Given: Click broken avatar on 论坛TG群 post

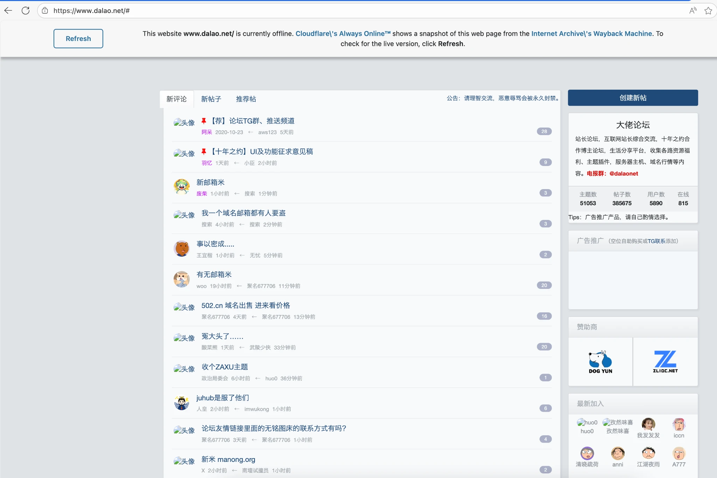Looking at the screenshot, I should click(184, 123).
